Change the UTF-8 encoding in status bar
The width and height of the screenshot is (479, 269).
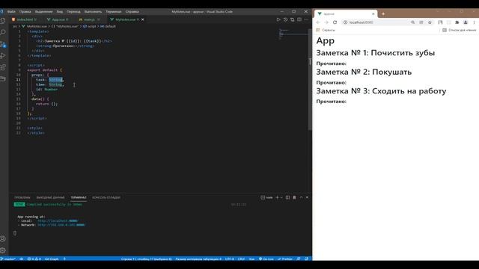point(230,259)
